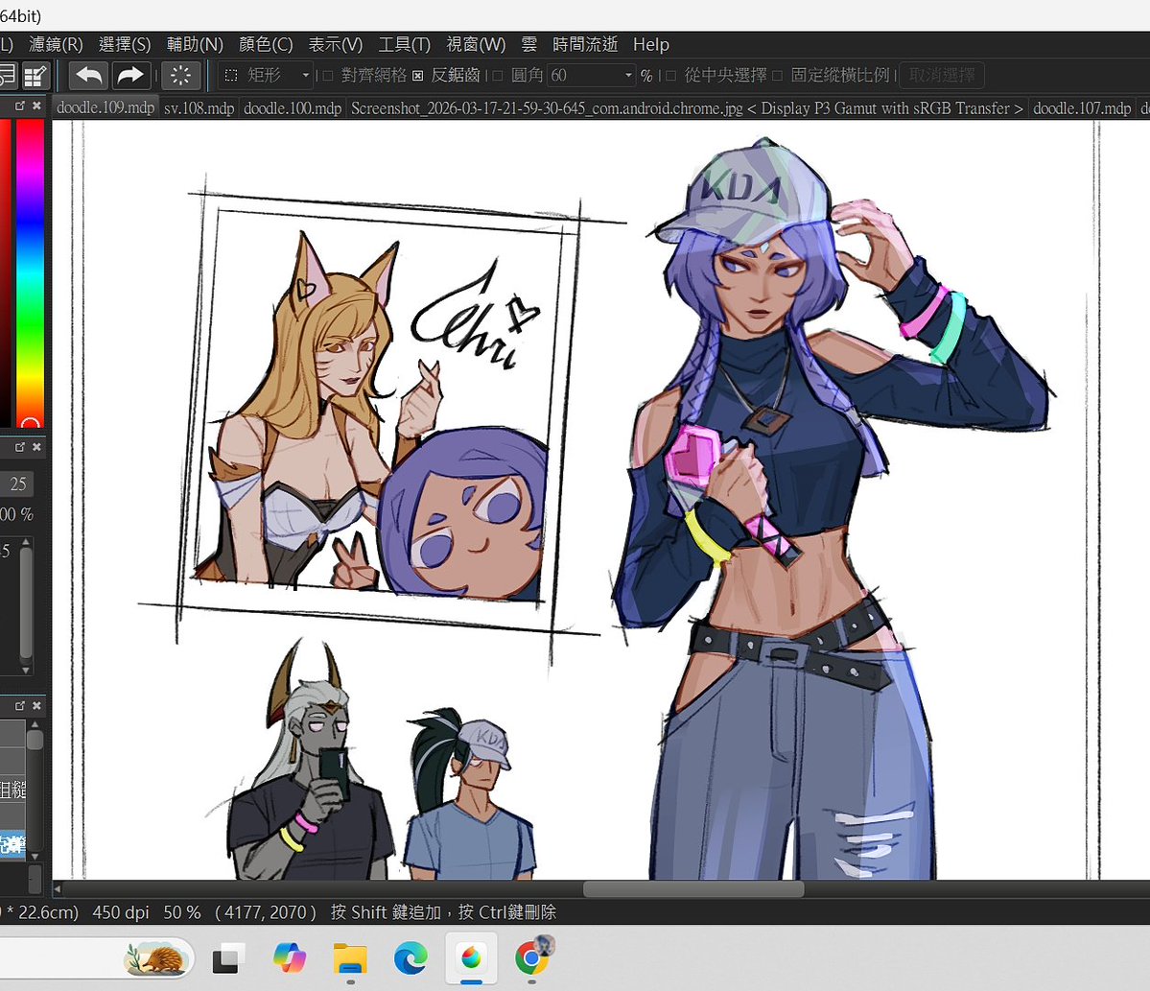
Task: Close the color panel with its X
Action: coord(36,106)
